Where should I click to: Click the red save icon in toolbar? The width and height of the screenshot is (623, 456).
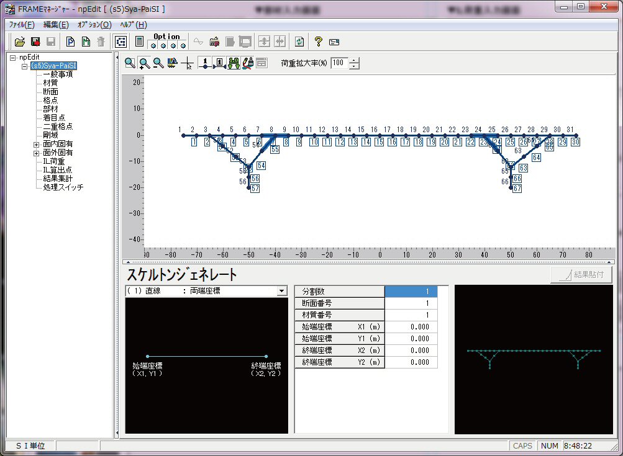tap(35, 42)
